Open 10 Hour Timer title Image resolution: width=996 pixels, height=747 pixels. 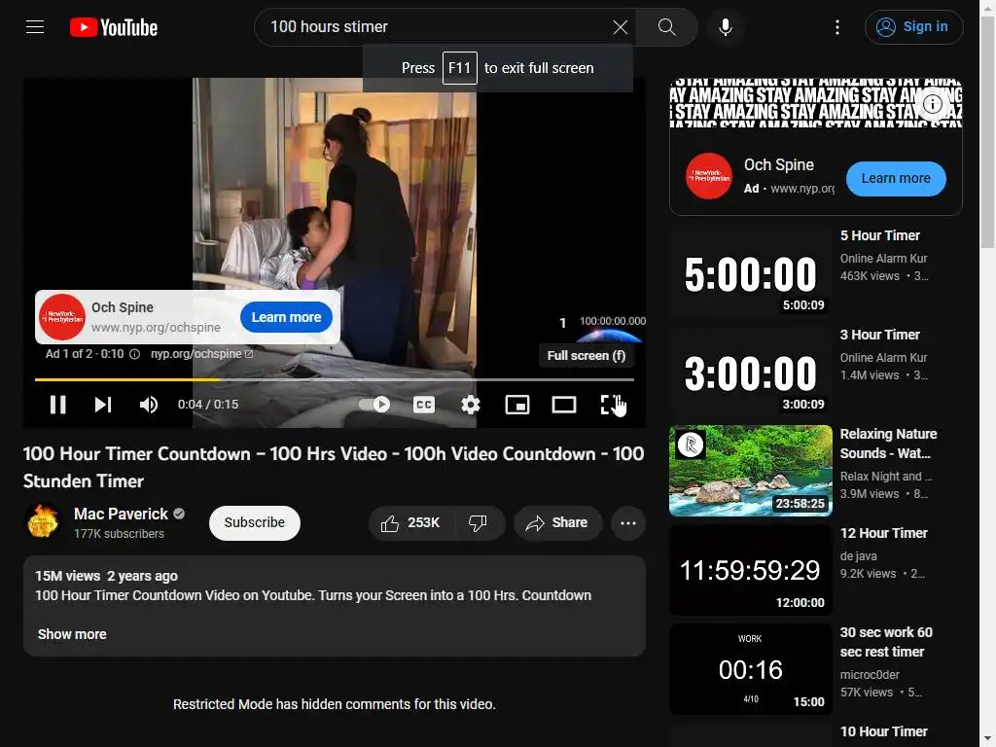(x=883, y=731)
